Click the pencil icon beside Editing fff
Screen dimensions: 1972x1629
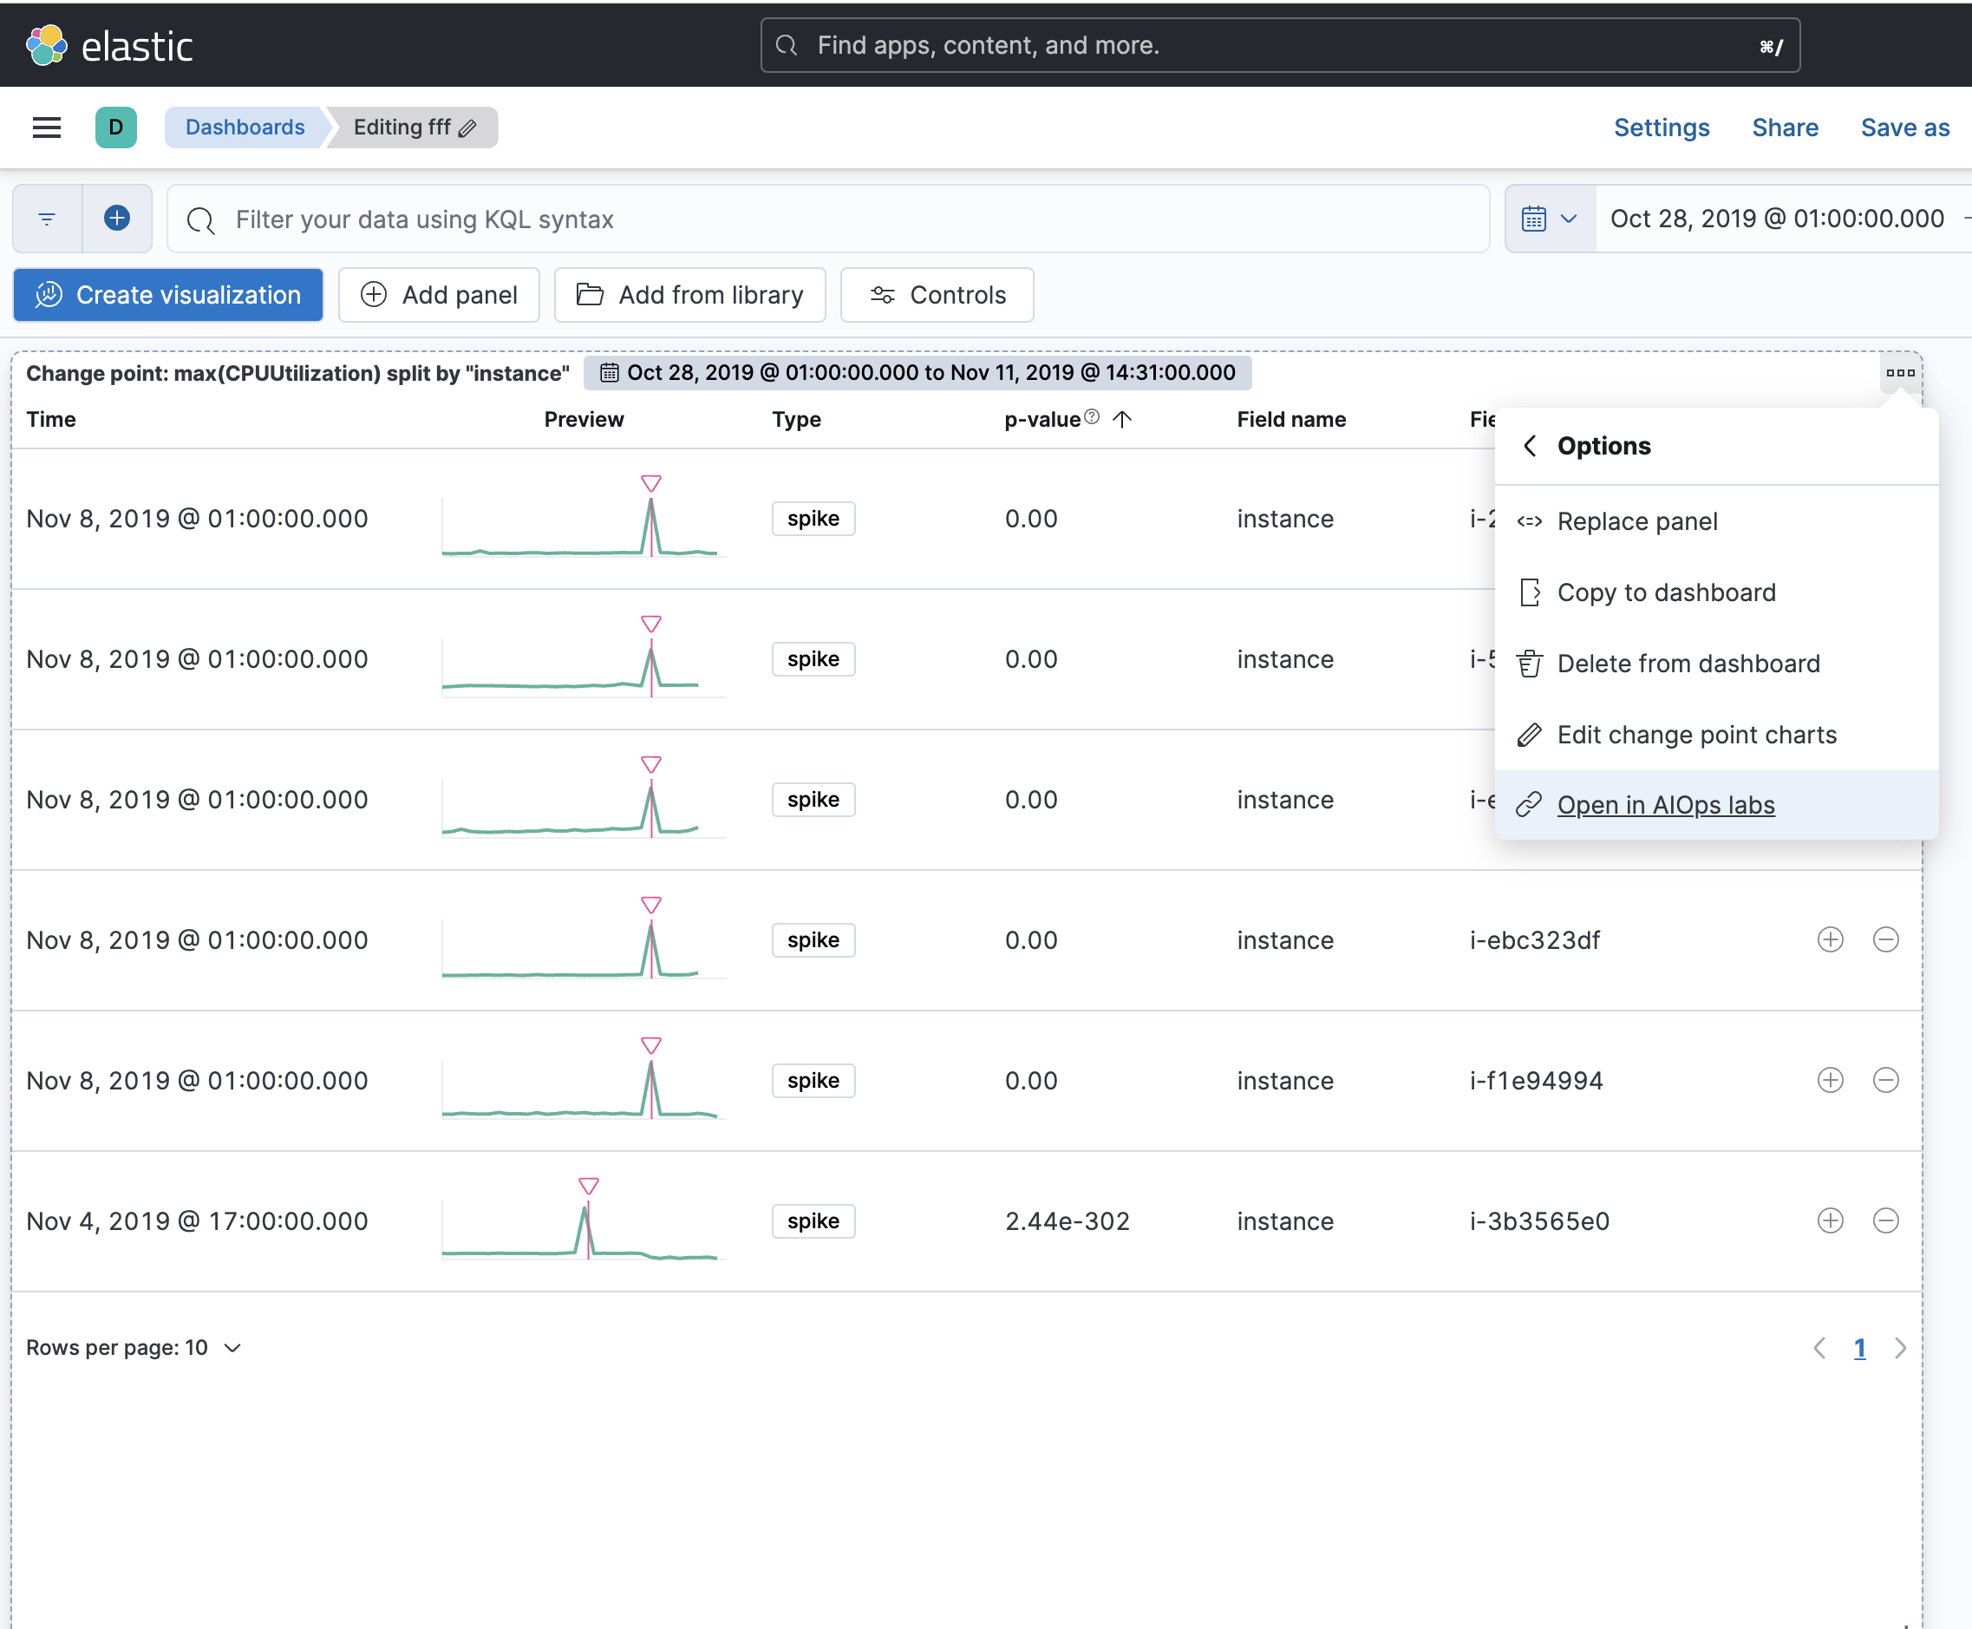467,128
